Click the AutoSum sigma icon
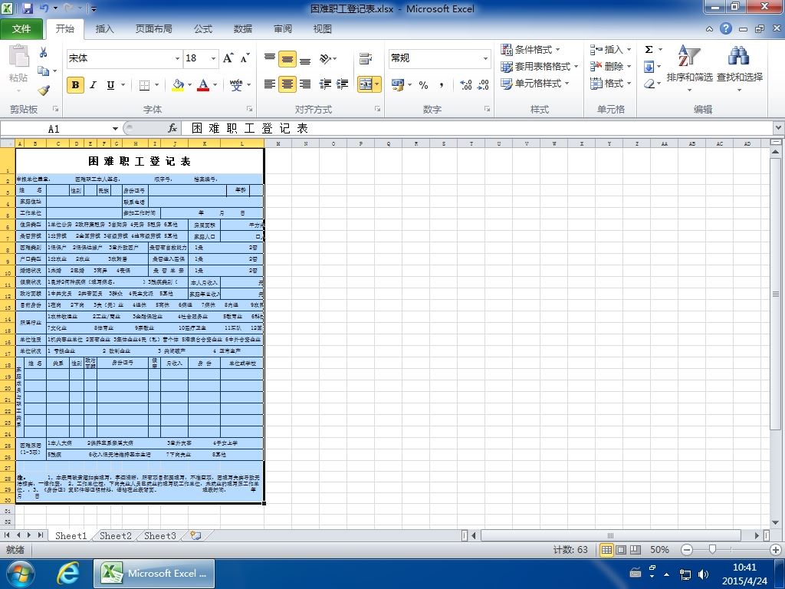This screenshot has height=589, width=785. [649, 50]
